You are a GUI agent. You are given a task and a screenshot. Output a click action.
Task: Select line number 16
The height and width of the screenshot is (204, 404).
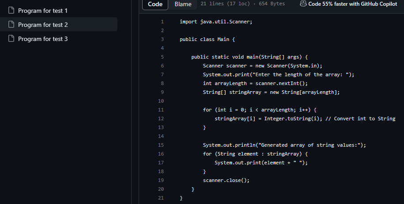point(161,154)
